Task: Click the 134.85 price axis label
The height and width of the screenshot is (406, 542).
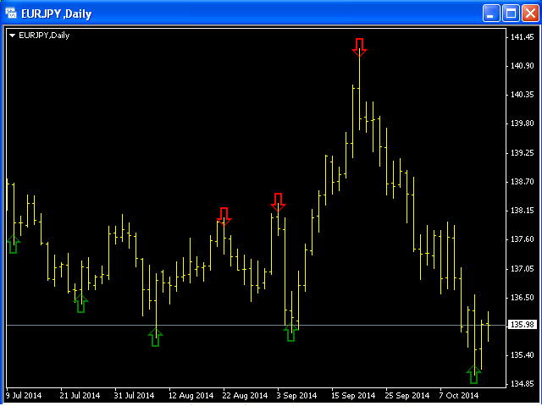Action: click(x=522, y=384)
